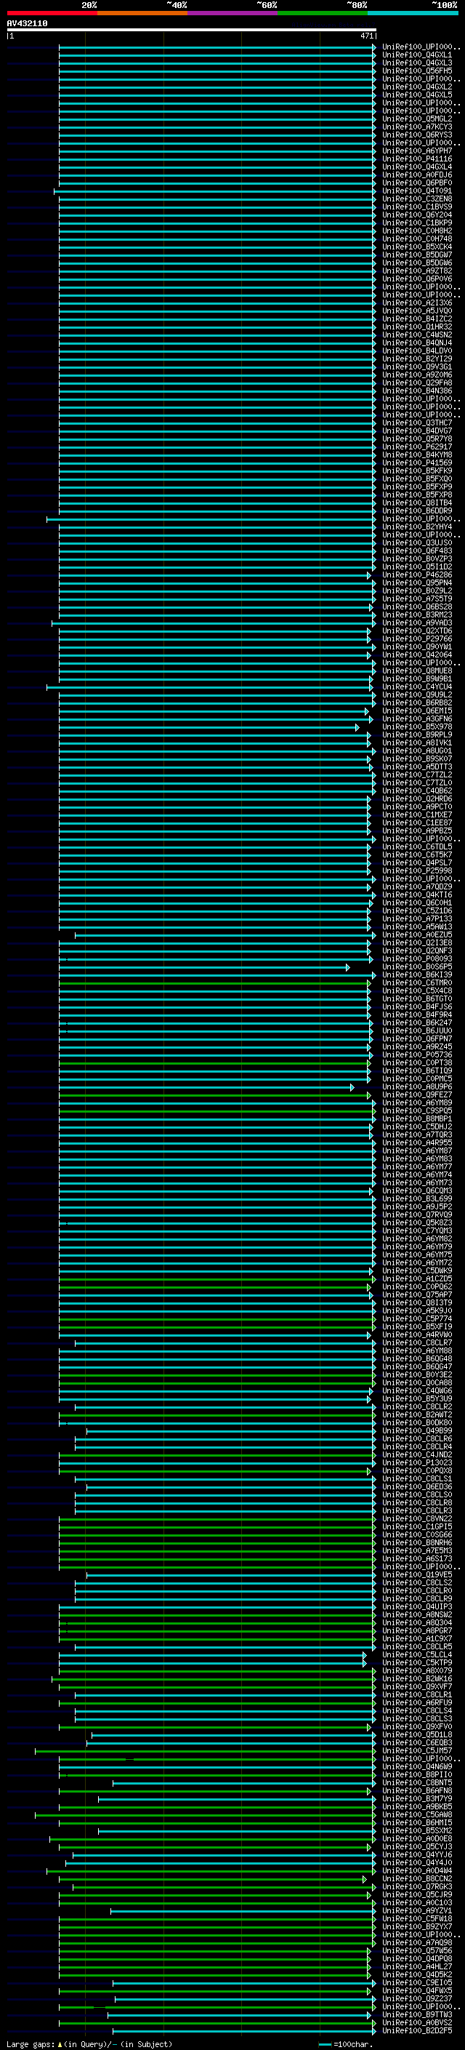The height and width of the screenshot is (2050, 465).
Task: Select the UniRef100_P41116 label
Action: pyautogui.click(x=417, y=159)
